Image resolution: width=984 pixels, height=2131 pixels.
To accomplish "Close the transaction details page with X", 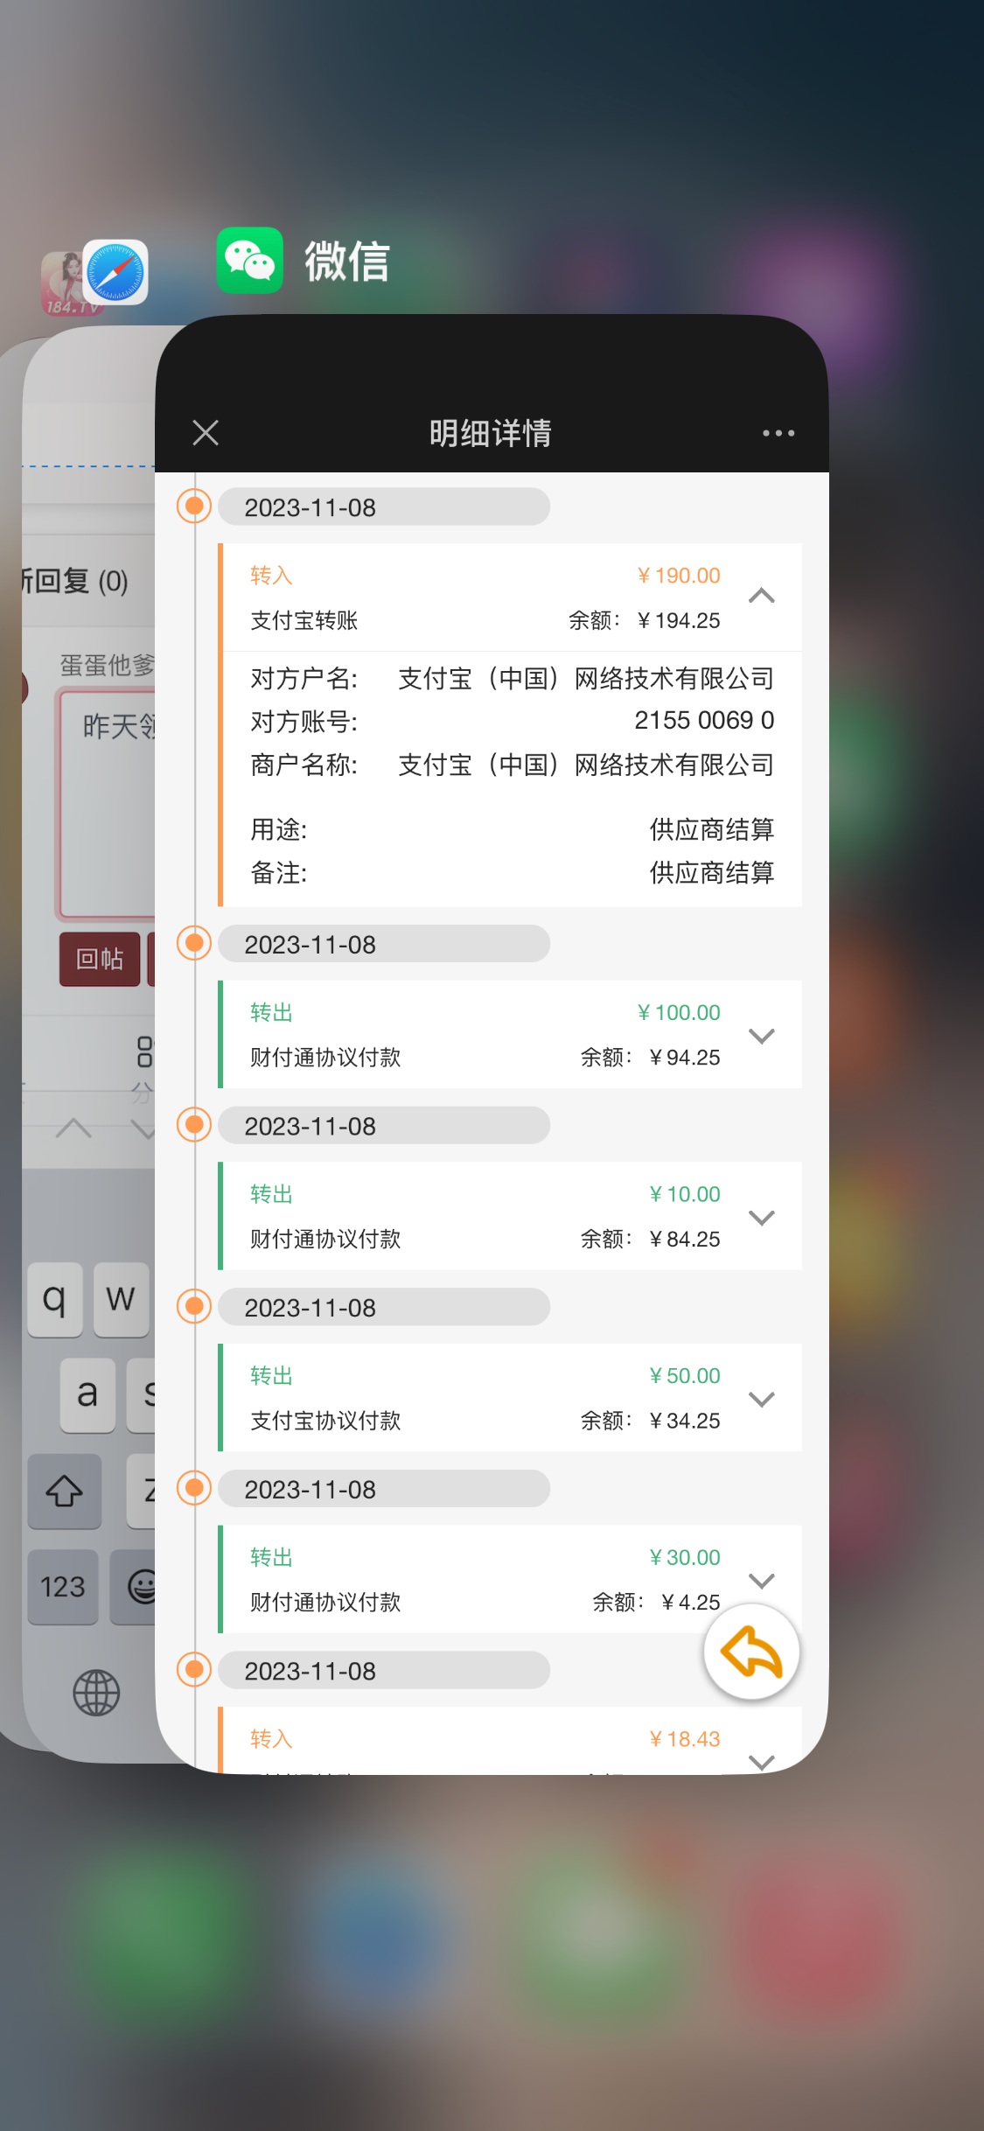I will click(x=206, y=432).
